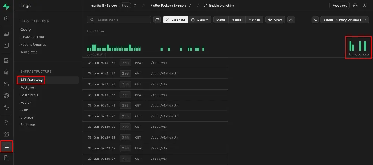Open the Reports chart icon in the sidebar
Image resolution: width=373 pixels, height=165 pixels.
point(6,134)
